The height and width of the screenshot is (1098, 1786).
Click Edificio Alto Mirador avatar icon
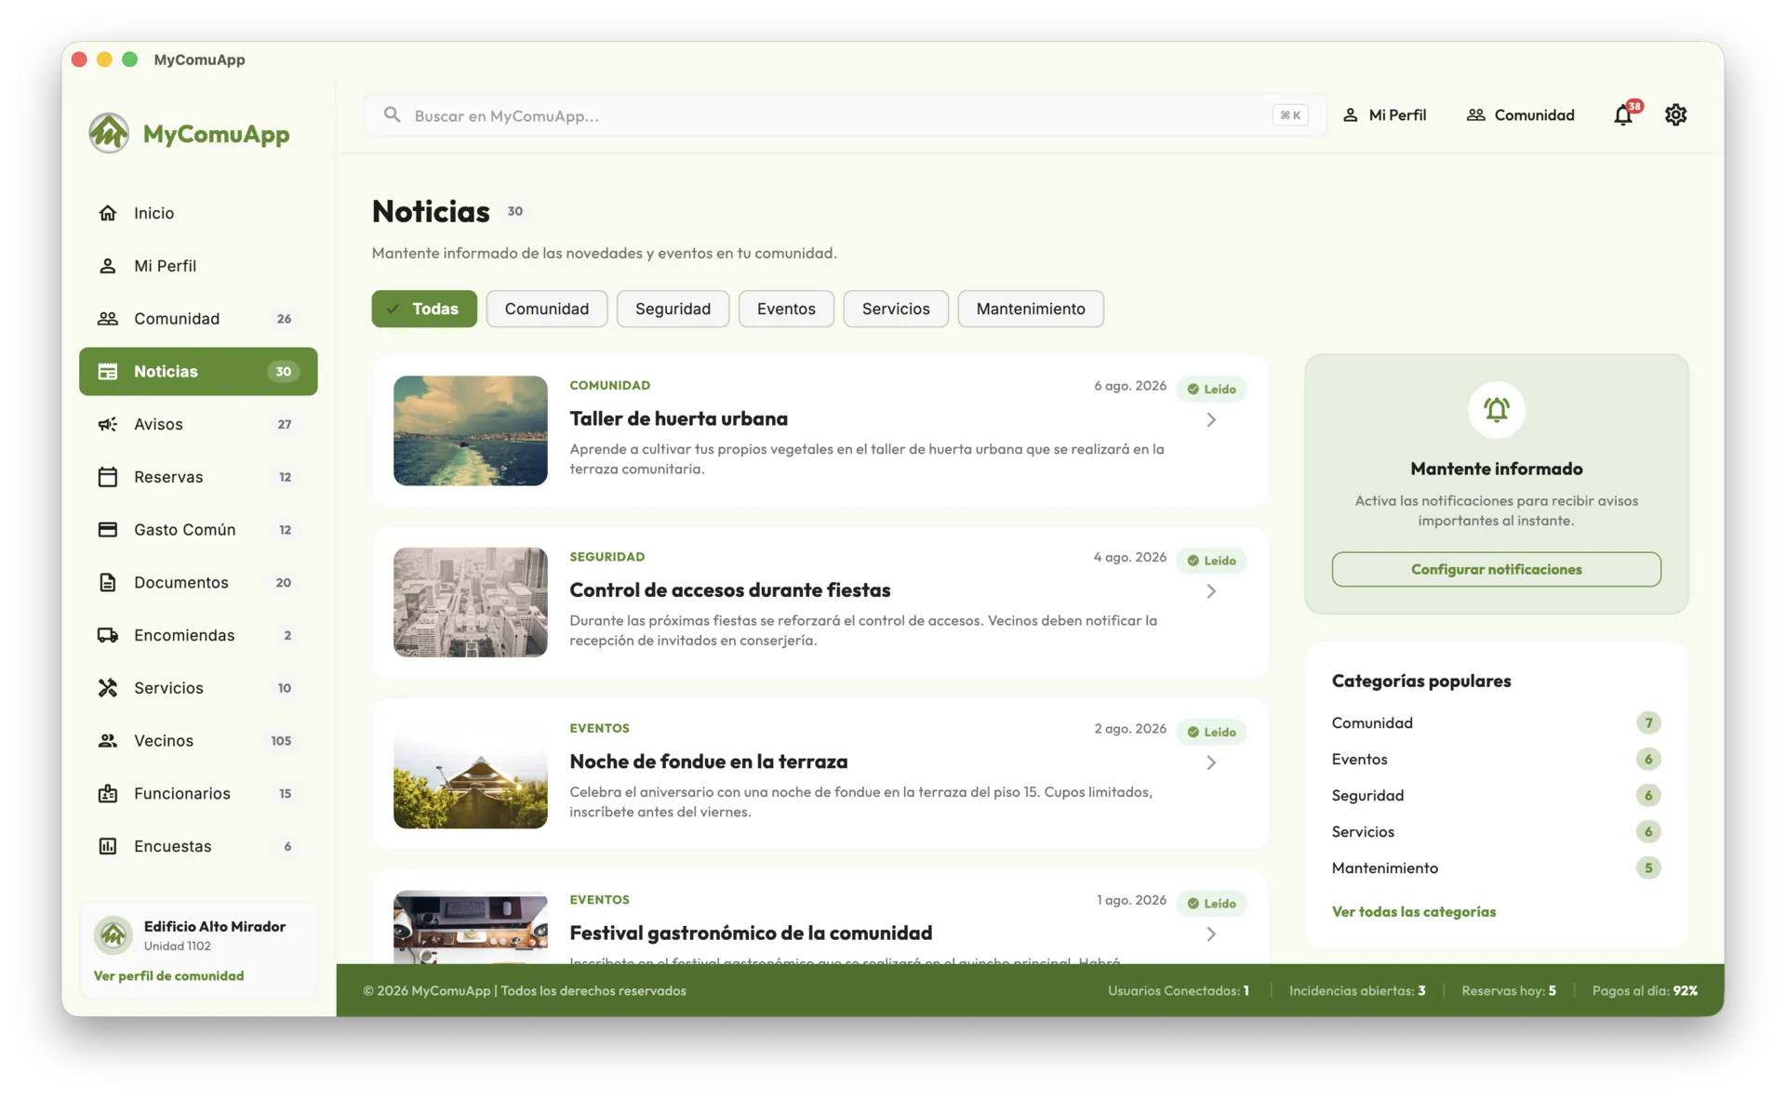(x=113, y=935)
